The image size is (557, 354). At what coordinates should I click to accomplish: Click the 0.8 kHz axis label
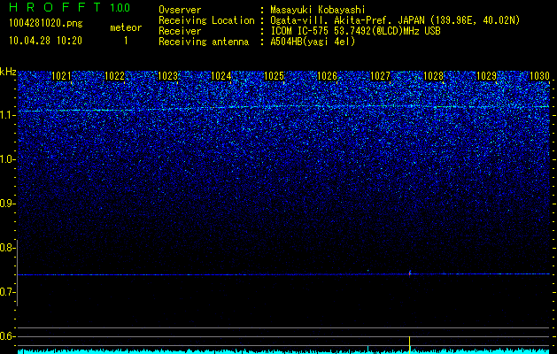[x=8, y=248]
